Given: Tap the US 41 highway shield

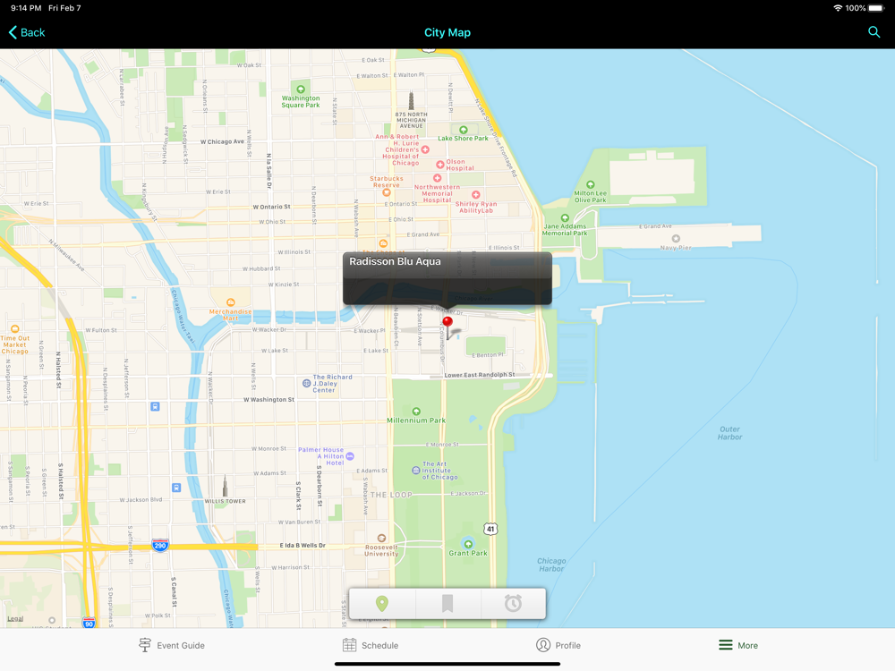Looking at the screenshot, I should (x=490, y=529).
